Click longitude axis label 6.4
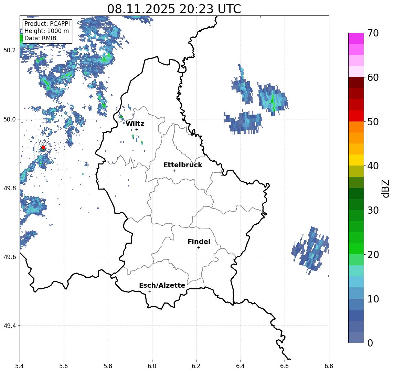This screenshot has height=373, width=394. click(x=241, y=366)
